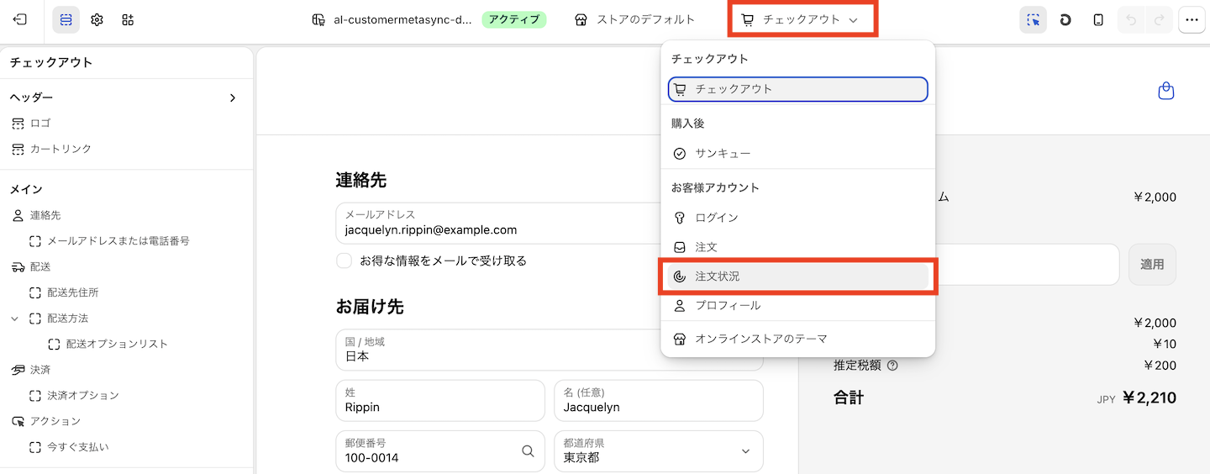Click the search icon in 郵便番号 field
Screen dimensions: 1210x474
[x=528, y=451]
